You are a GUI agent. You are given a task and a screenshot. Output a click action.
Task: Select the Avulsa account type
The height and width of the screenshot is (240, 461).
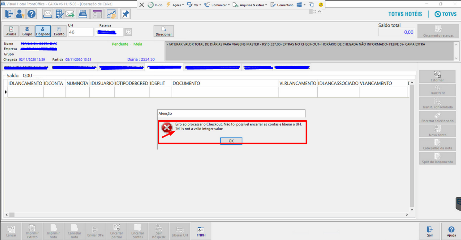click(x=11, y=31)
